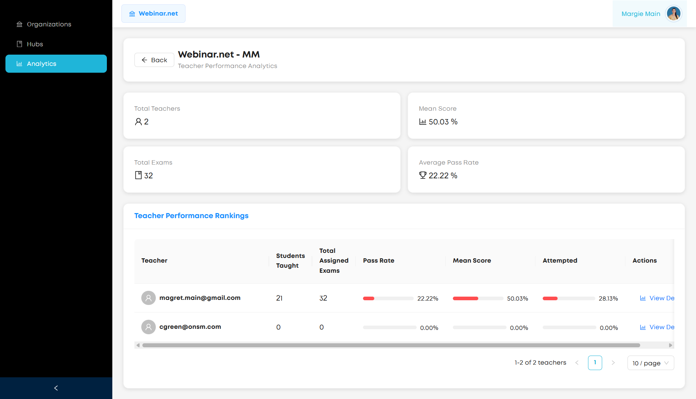Go to previous page arrow
696x399 pixels.
pyautogui.click(x=577, y=363)
